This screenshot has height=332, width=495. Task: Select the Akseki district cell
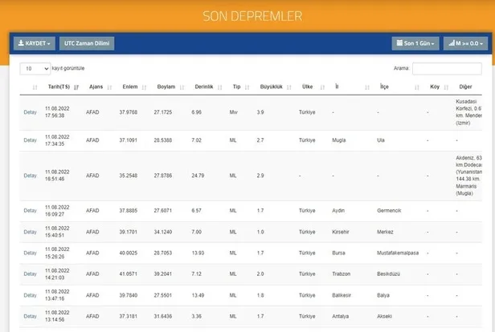(384, 316)
